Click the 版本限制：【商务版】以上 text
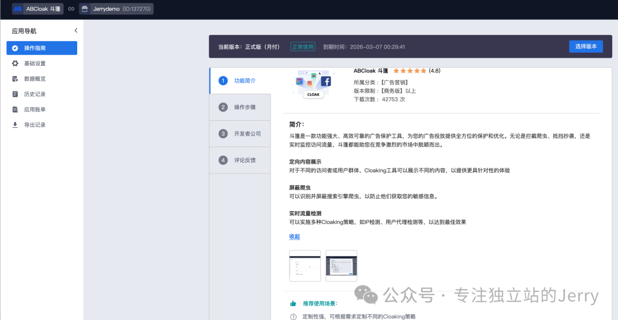This screenshot has height=320, width=618. point(385,90)
